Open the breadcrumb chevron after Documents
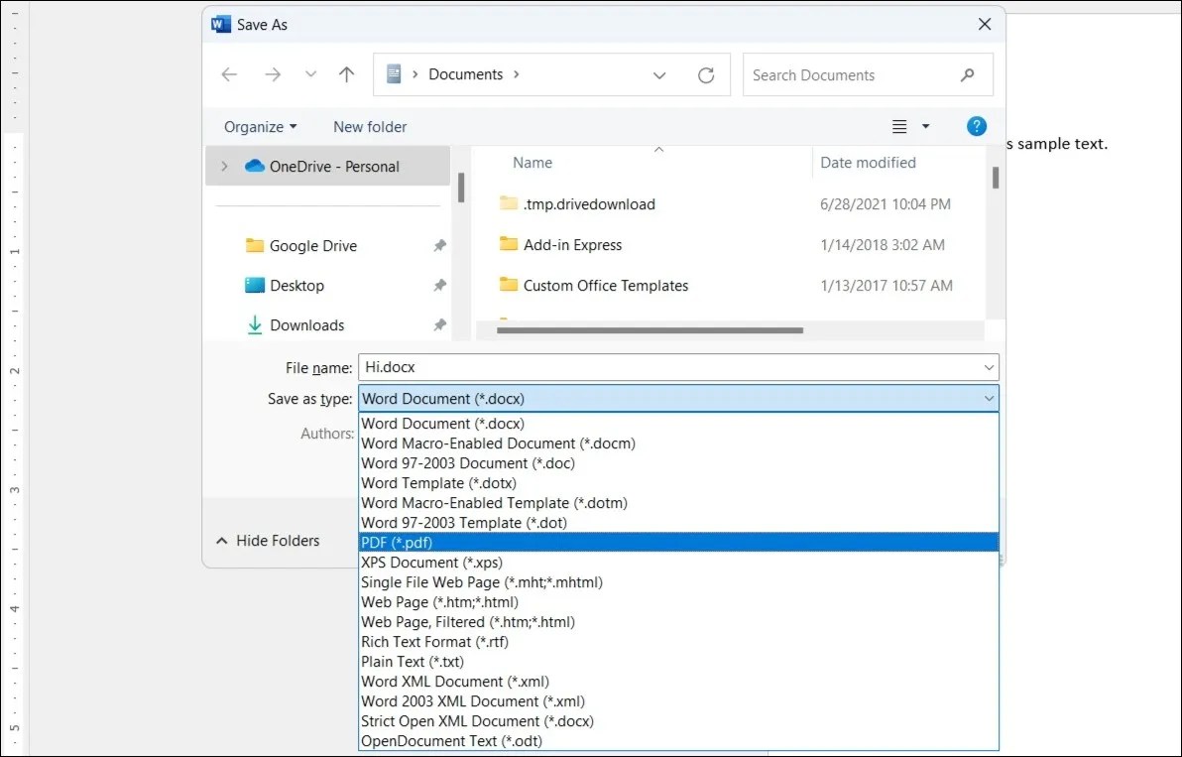Screen dimensions: 1182x757 point(518,74)
